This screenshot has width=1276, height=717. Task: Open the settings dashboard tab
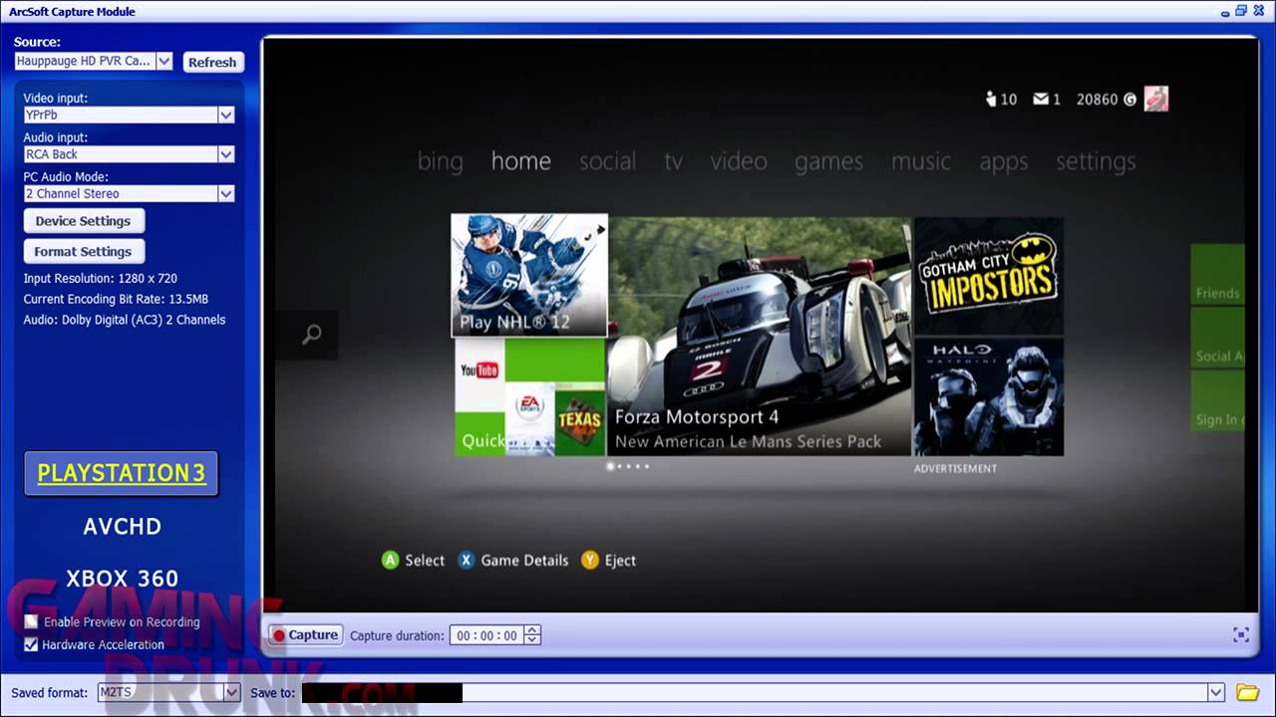pyautogui.click(x=1096, y=161)
